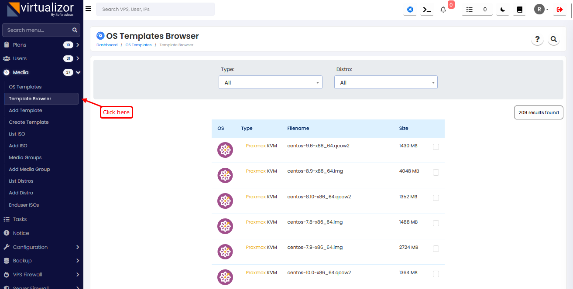The height and width of the screenshot is (289, 573).
Task: Click the help question mark icon
Action: click(x=537, y=39)
